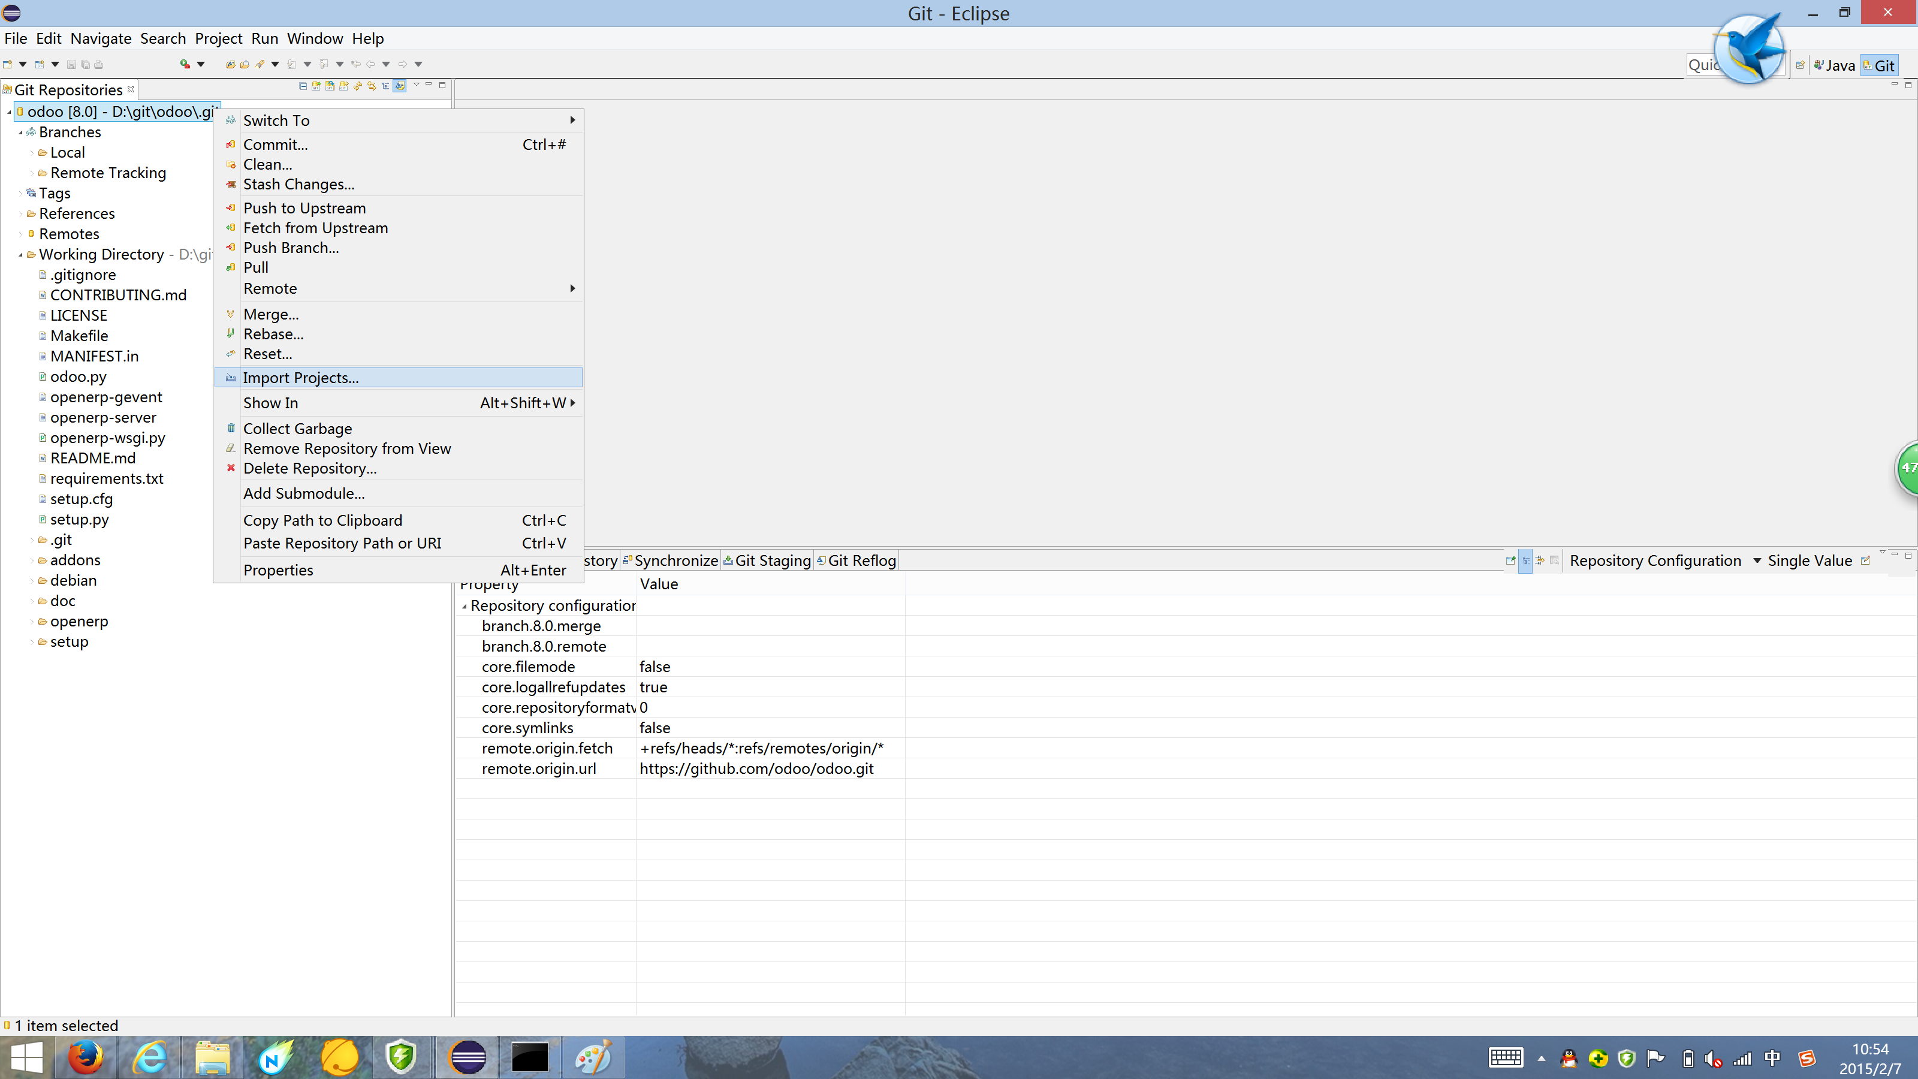
Task: Click the Windows Start button
Action: click(27, 1057)
